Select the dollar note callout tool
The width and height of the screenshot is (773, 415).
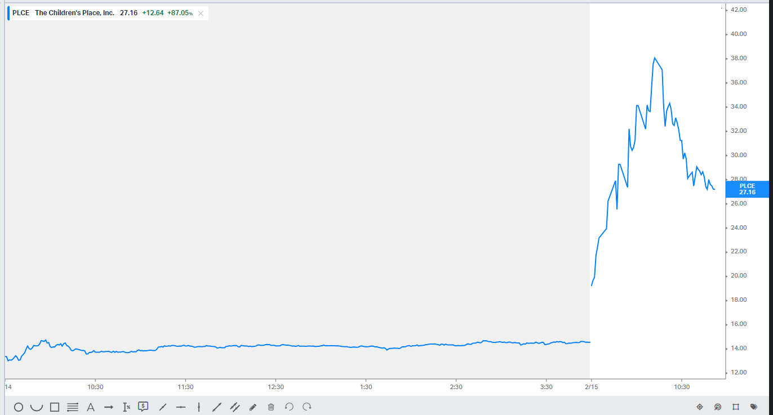click(x=143, y=406)
